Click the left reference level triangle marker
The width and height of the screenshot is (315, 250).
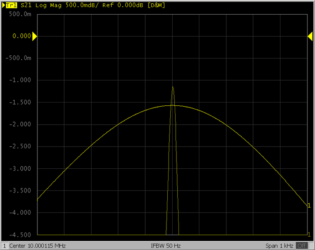(x=35, y=36)
